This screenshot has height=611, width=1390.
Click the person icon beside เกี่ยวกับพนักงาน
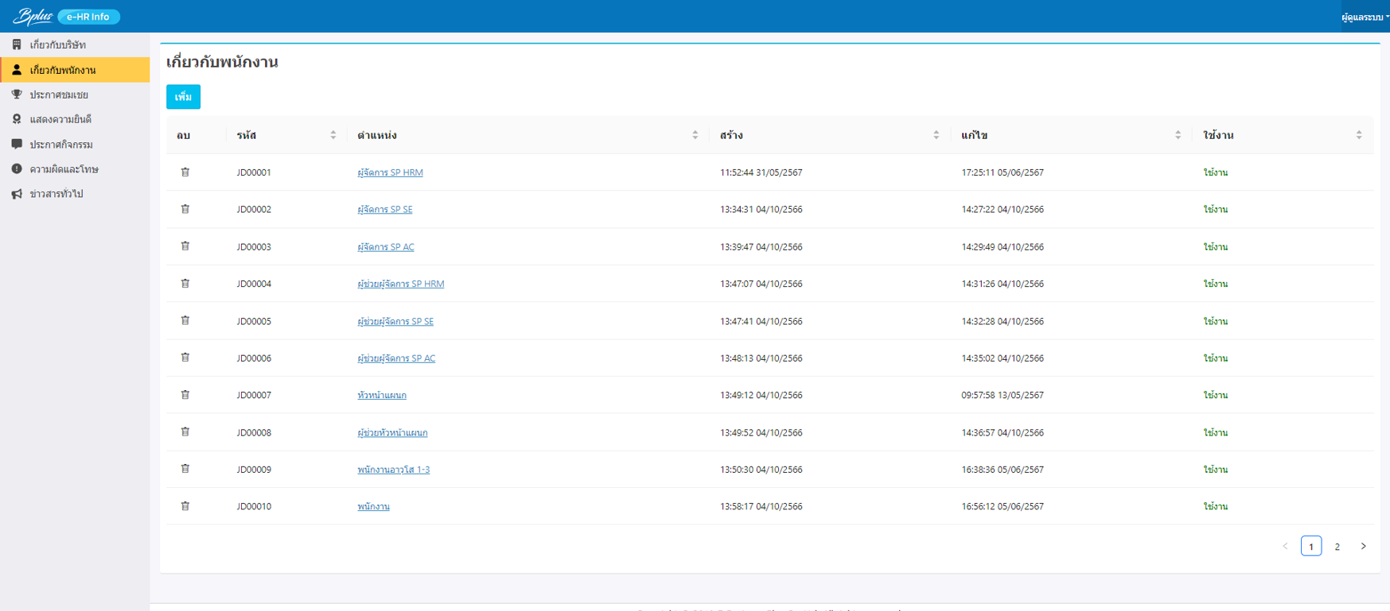pos(17,70)
